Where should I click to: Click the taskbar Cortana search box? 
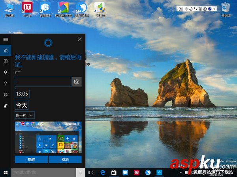[x=43, y=173]
